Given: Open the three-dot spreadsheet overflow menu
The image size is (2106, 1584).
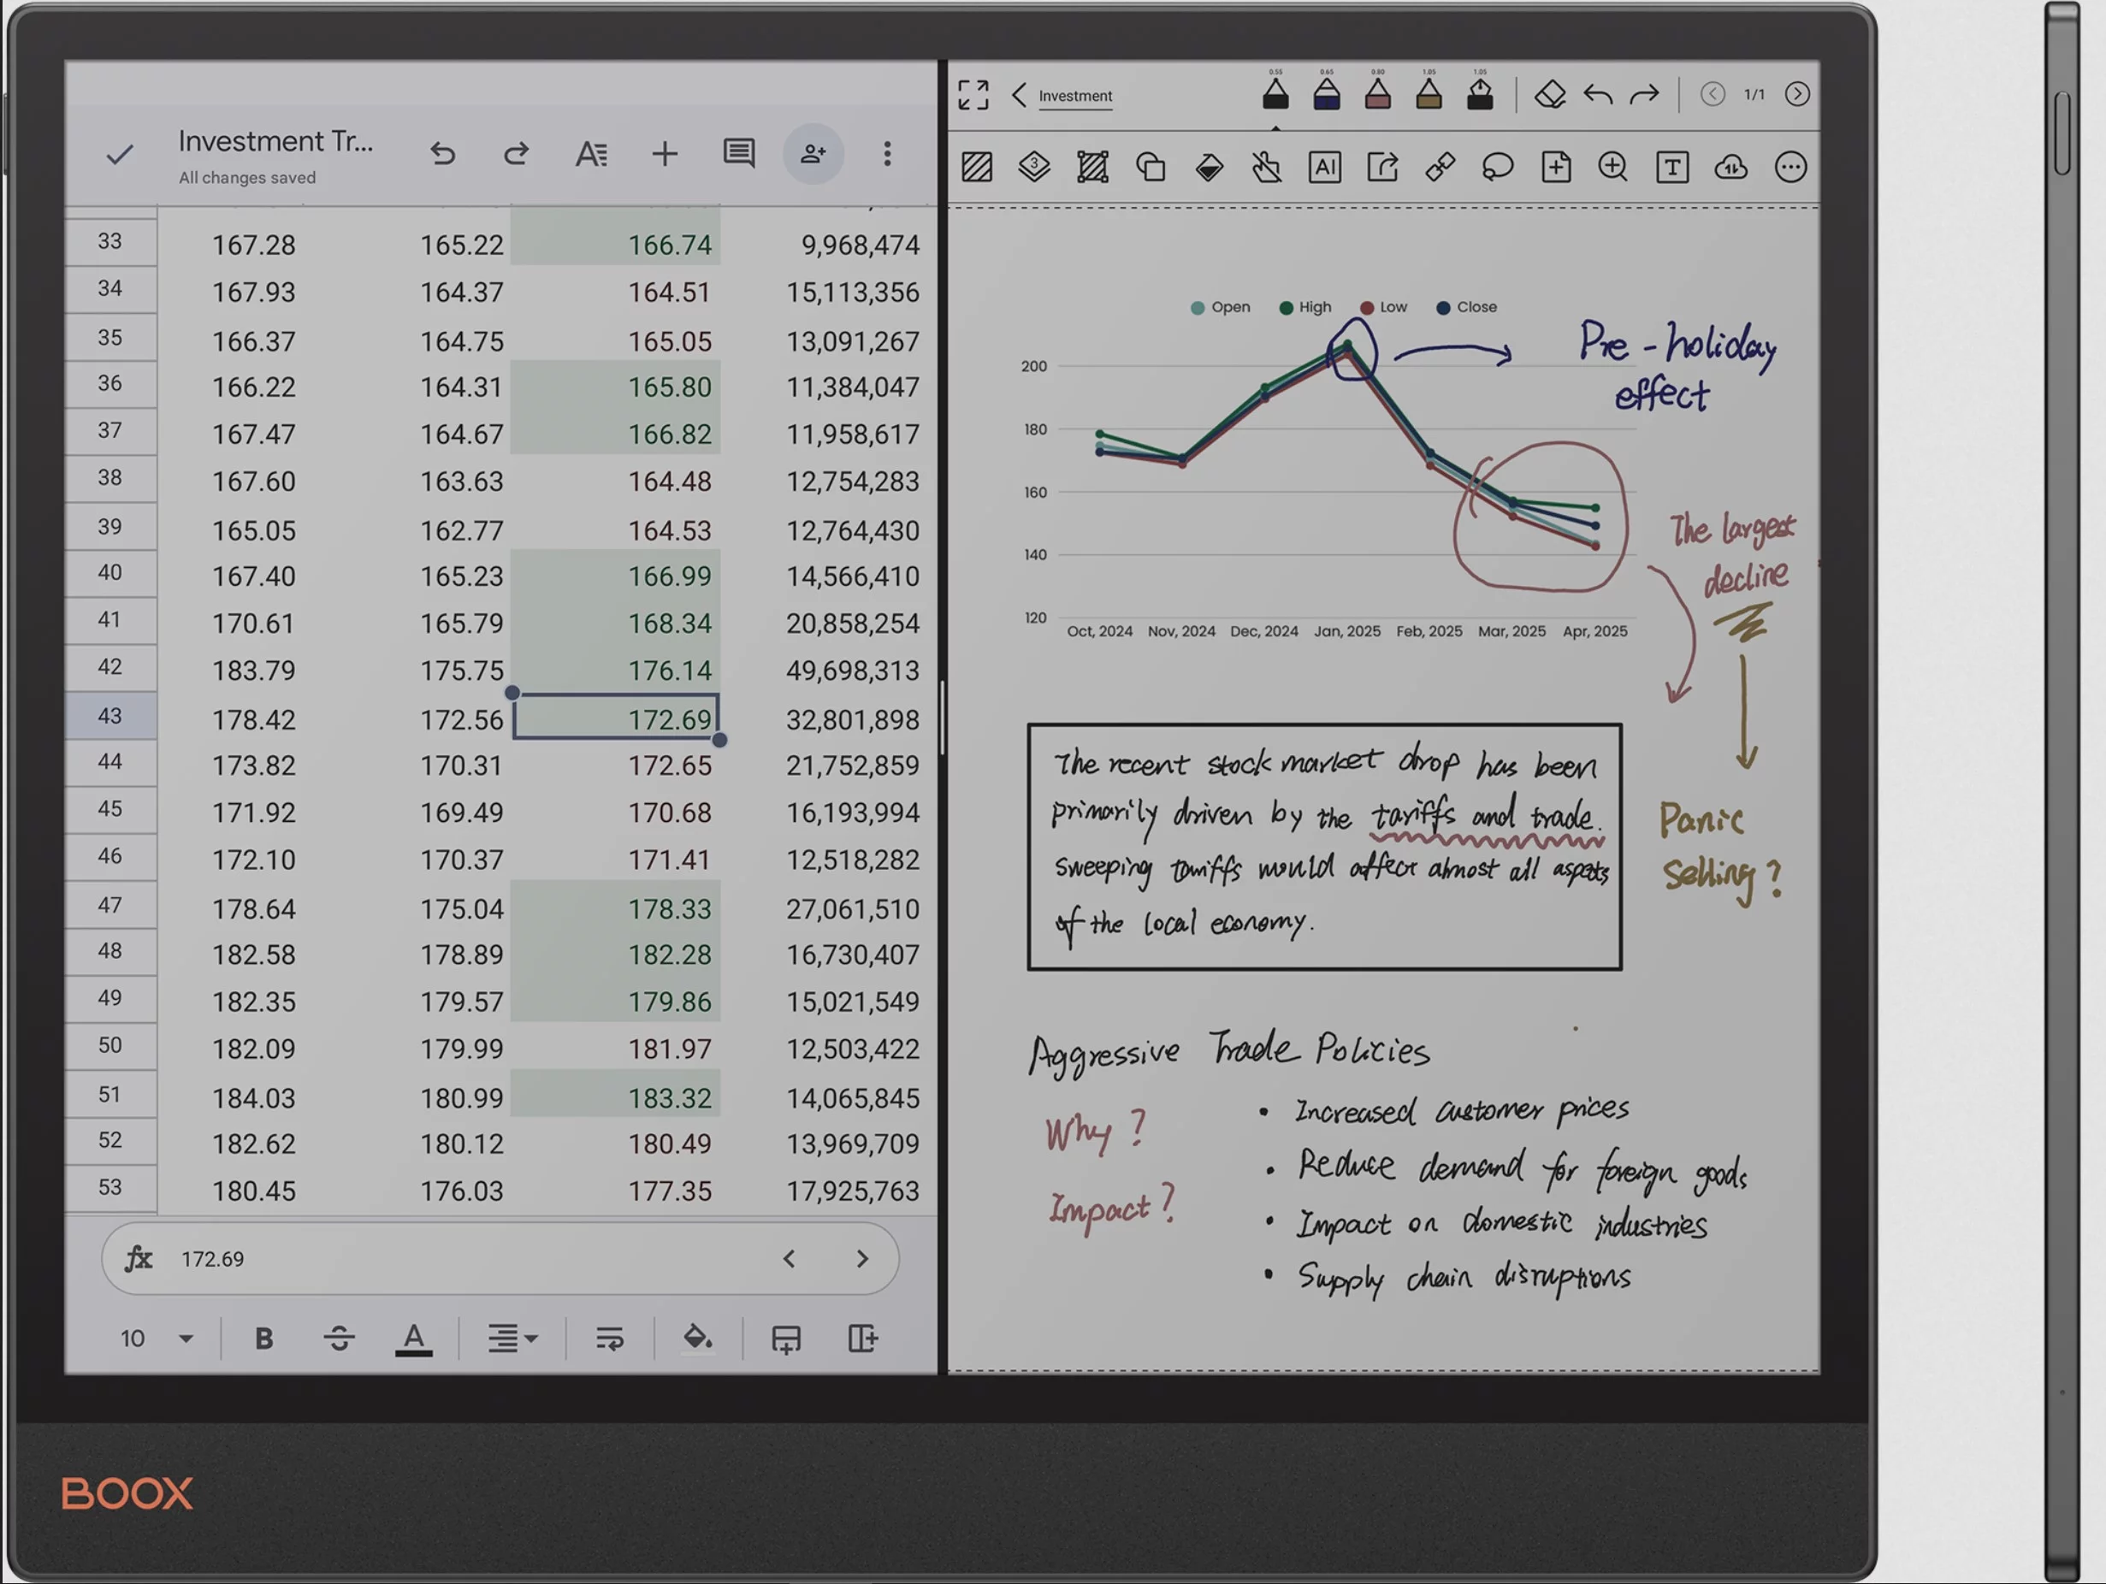Looking at the screenshot, I should click(x=886, y=153).
